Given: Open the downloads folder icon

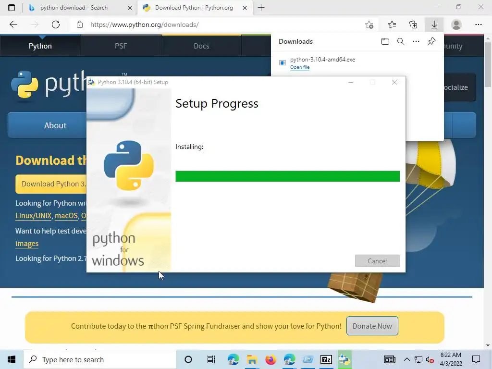Looking at the screenshot, I should [385, 41].
